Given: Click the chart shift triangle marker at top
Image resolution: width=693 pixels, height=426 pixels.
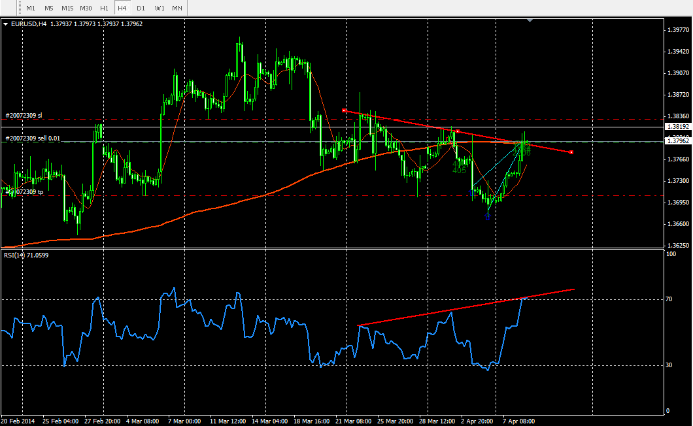Looking at the screenshot, I should pyautogui.click(x=530, y=20).
